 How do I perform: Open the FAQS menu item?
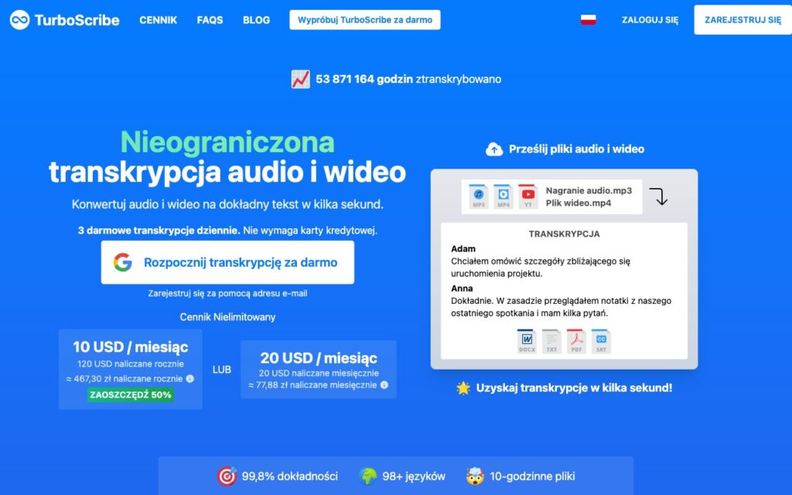click(210, 20)
